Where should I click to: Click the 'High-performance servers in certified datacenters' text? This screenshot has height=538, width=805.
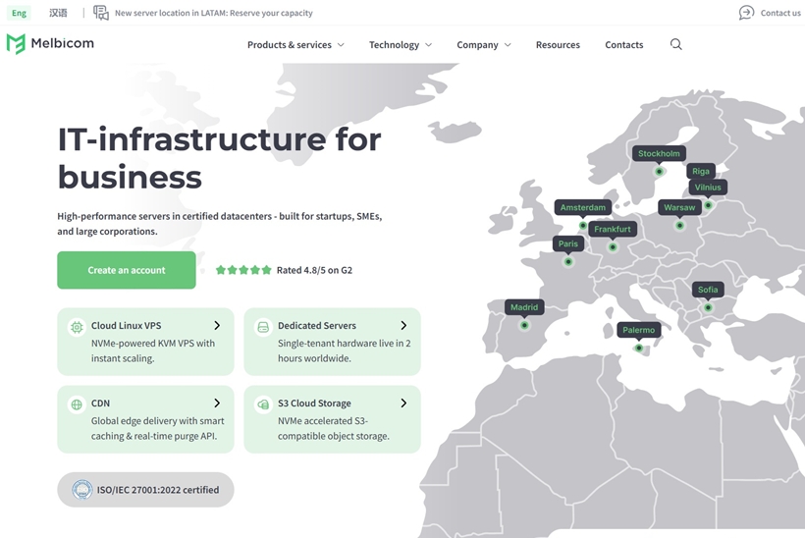click(220, 224)
